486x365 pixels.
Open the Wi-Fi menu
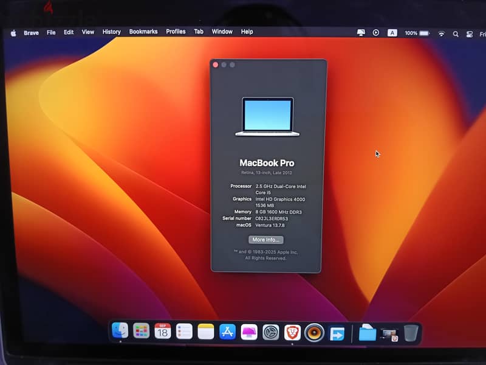coord(442,33)
